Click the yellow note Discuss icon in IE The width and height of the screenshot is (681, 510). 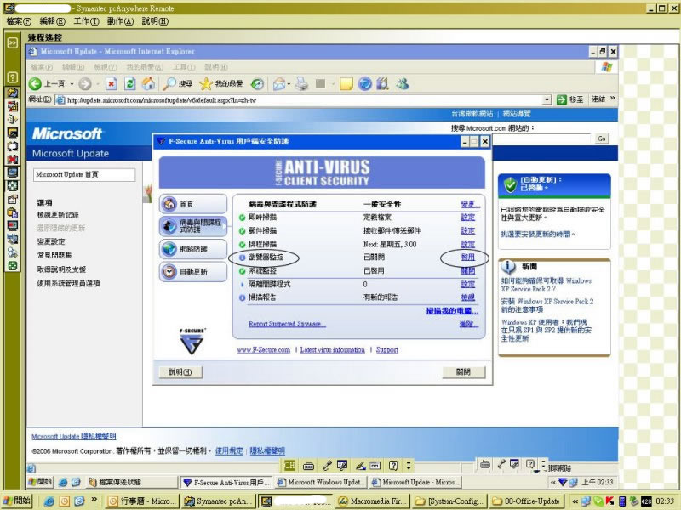346,83
